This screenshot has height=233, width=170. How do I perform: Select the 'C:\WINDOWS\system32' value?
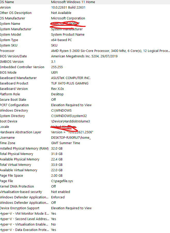[69, 116]
